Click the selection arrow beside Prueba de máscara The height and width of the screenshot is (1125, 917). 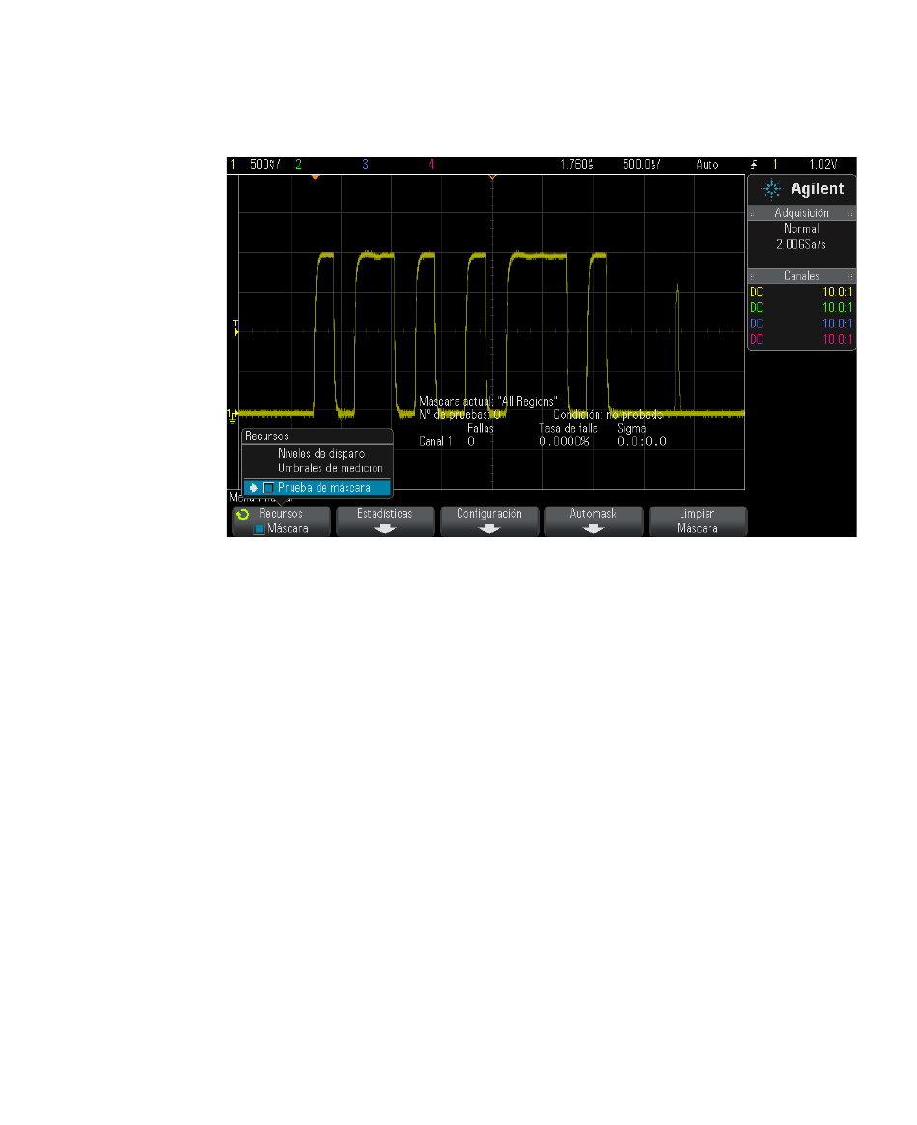point(253,488)
